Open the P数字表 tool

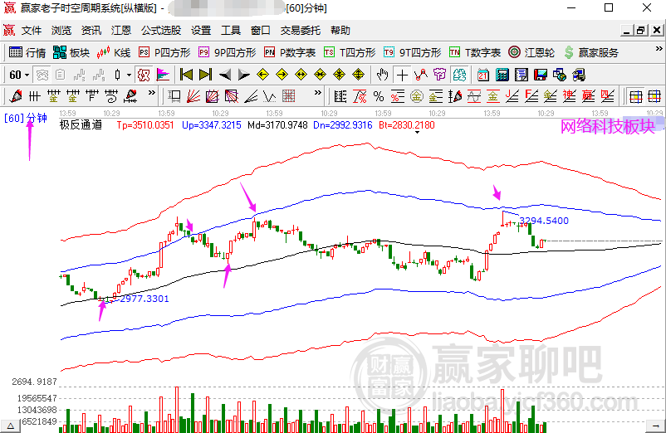coord(290,52)
